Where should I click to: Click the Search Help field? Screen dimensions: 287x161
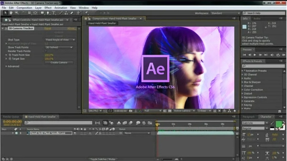(264, 13)
